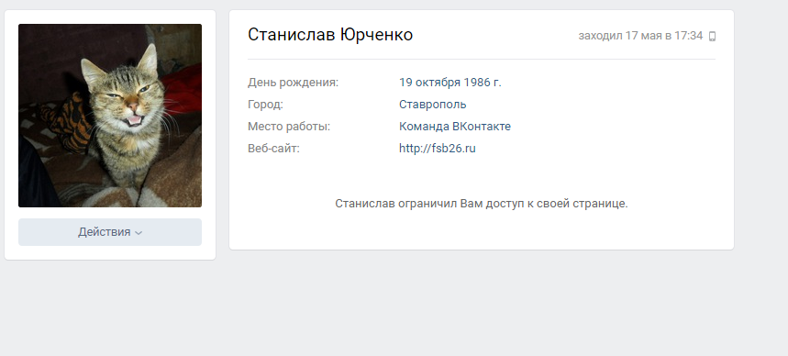Select the Город label
788x356 pixels.
(265, 105)
